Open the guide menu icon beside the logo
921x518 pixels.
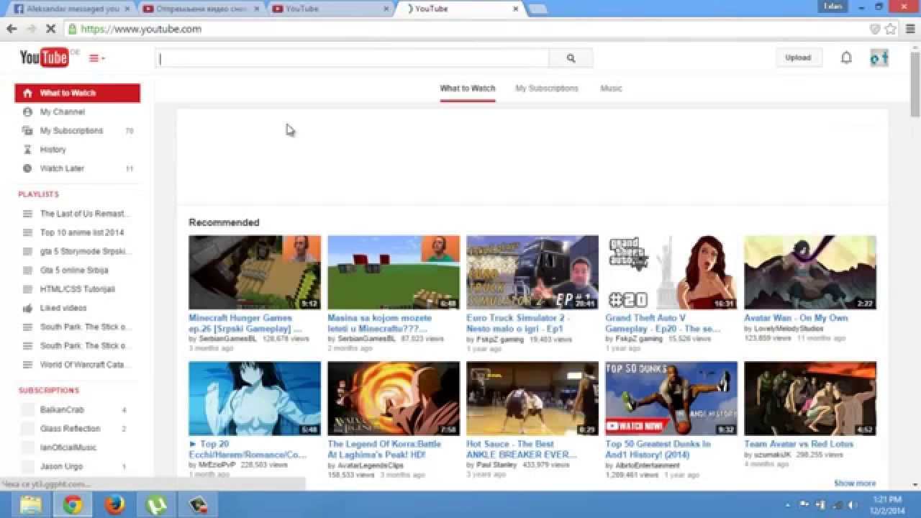point(96,58)
